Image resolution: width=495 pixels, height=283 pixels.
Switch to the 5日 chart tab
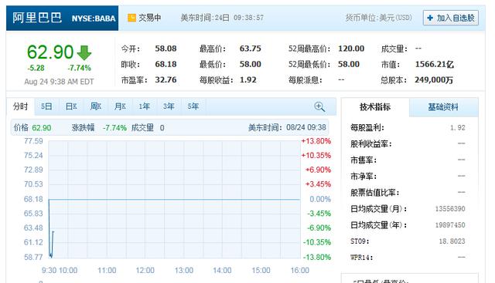click(x=46, y=106)
